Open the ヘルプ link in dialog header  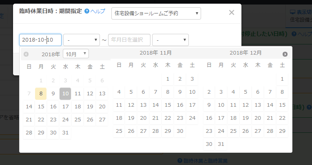(97, 11)
